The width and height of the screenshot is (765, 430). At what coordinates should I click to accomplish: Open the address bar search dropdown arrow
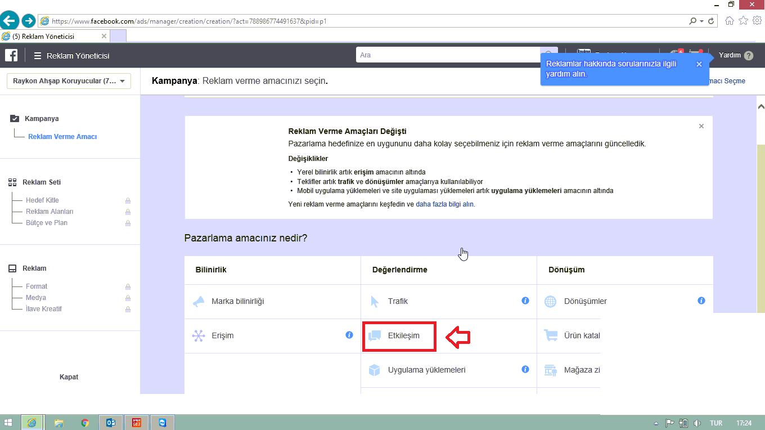pos(701,21)
